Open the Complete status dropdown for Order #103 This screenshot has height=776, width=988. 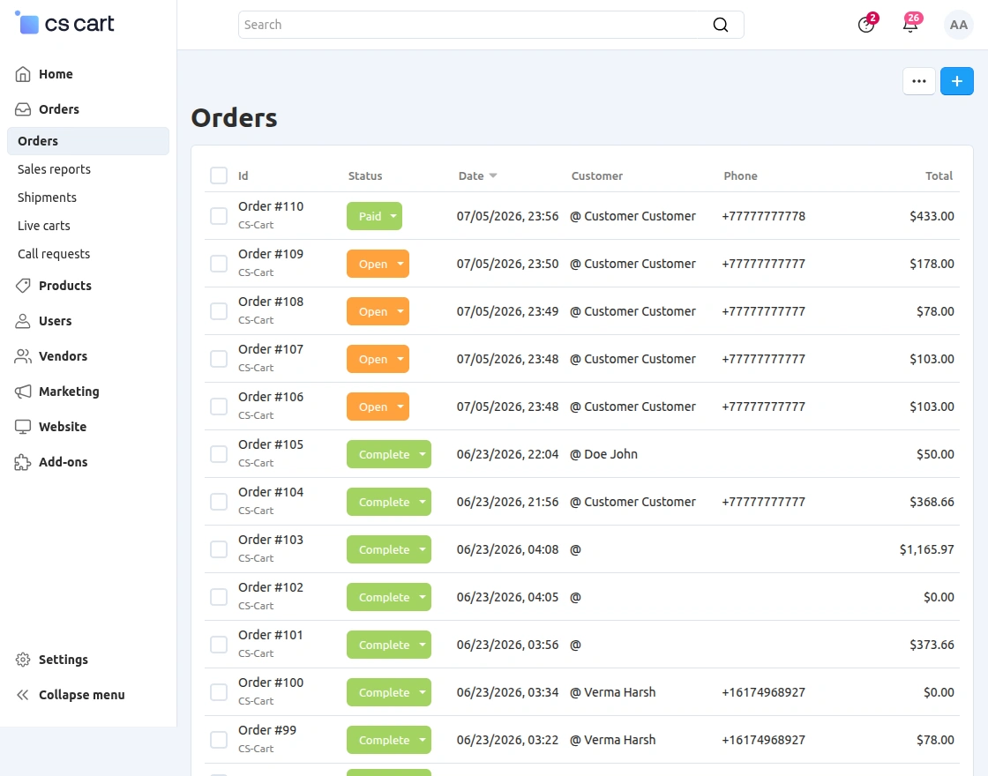coord(389,549)
